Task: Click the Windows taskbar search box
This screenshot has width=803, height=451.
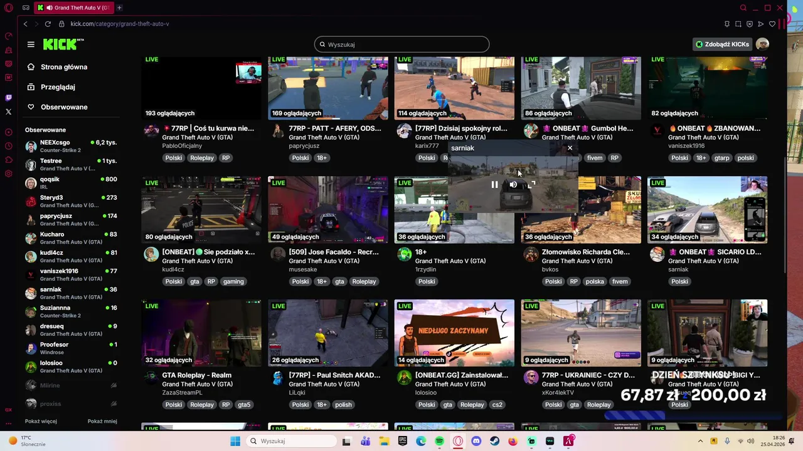Action: (x=290, y=441)
